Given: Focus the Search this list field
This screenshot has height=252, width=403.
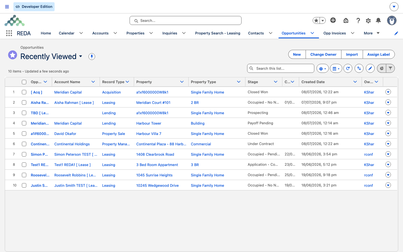Looking at the screenshot, I should point(281,68).
